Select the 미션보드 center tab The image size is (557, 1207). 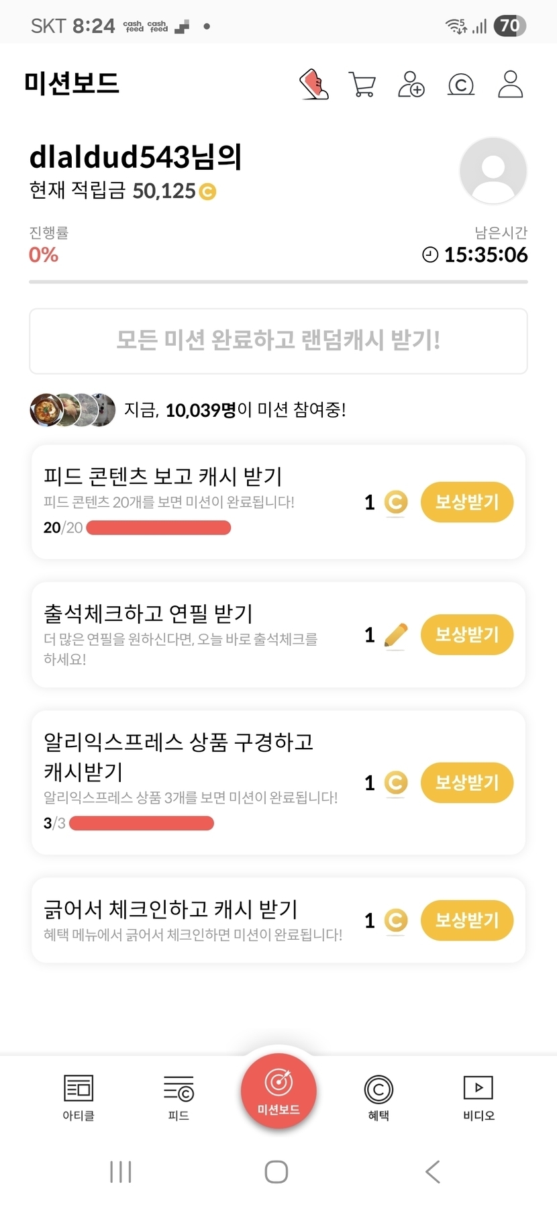point(278,1091)
